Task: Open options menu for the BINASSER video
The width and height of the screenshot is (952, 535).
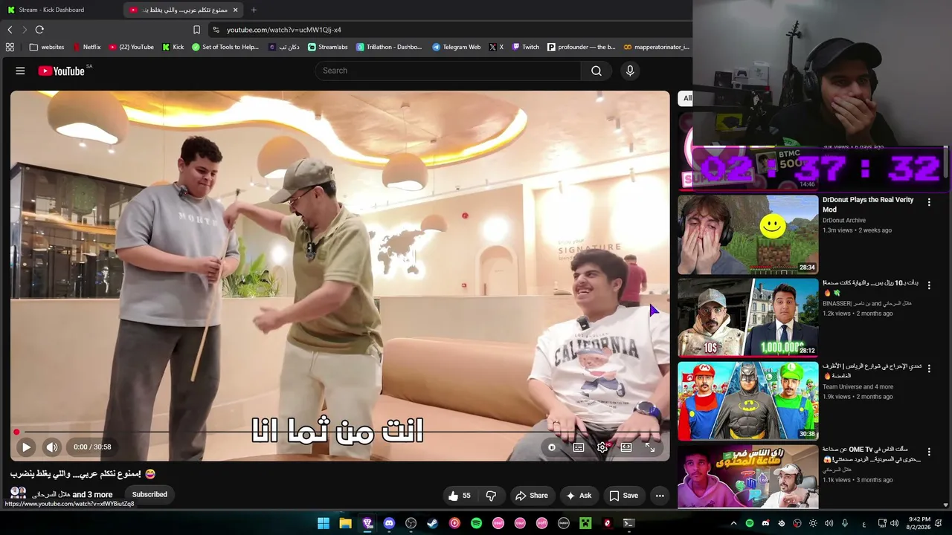Action: coord(929,285)
